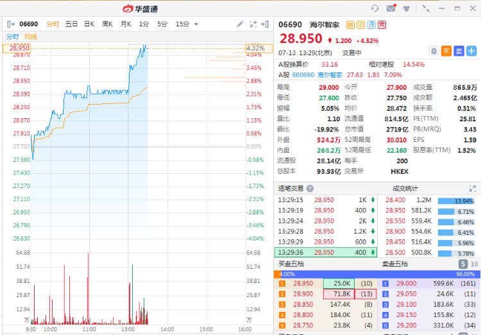Show 5 depth levels toggle
This screenshot has height=335, width=481.
tap(463, 264)
